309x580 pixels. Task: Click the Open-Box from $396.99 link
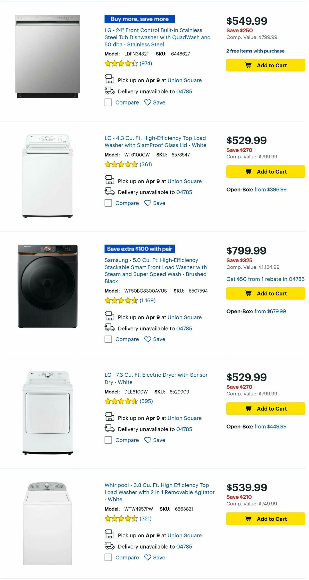pos(270,189)
